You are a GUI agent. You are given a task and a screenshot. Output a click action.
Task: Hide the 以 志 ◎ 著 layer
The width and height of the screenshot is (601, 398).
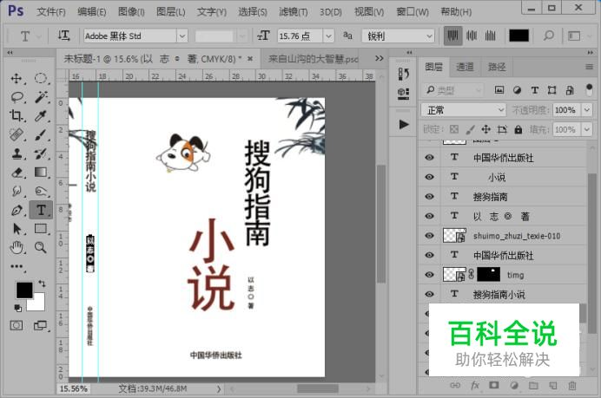pyautogui.click(x=429, y=216)
